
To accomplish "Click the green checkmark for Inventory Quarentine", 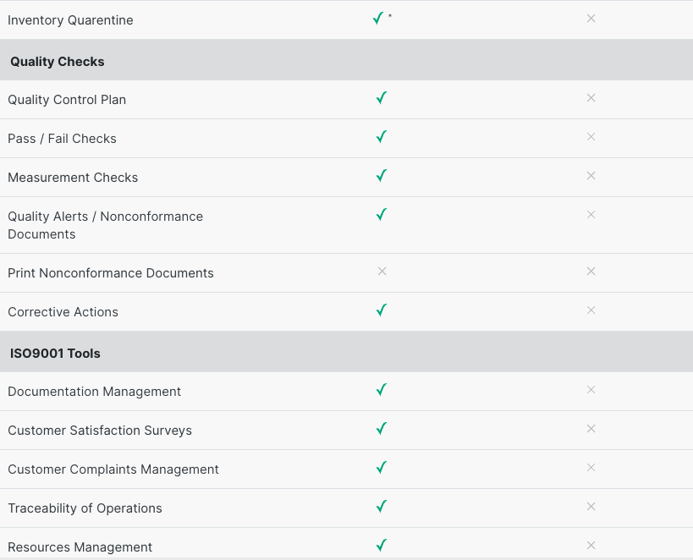I will click(378, 19).
